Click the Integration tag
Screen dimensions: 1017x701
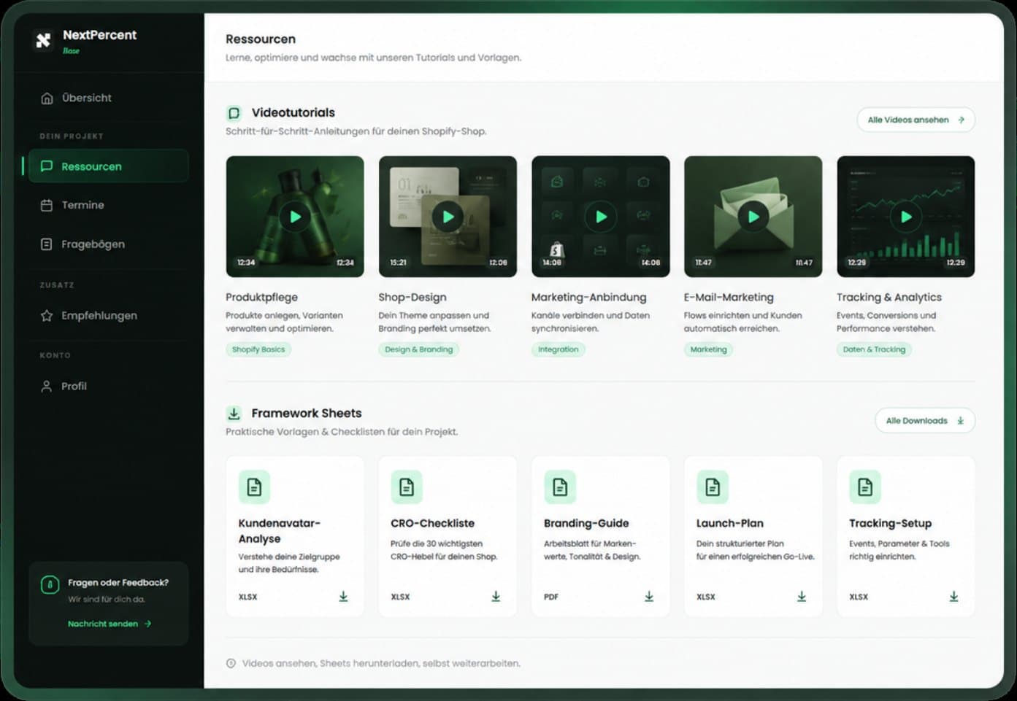tap(559, 349)
